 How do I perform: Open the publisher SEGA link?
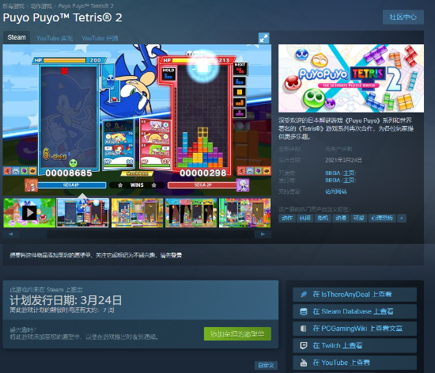(333, 181)
